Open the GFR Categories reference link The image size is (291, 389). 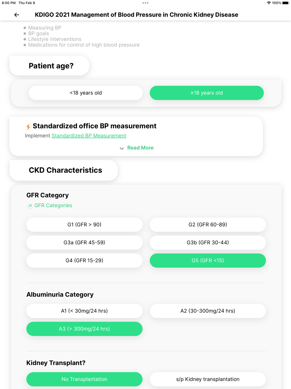53,206
